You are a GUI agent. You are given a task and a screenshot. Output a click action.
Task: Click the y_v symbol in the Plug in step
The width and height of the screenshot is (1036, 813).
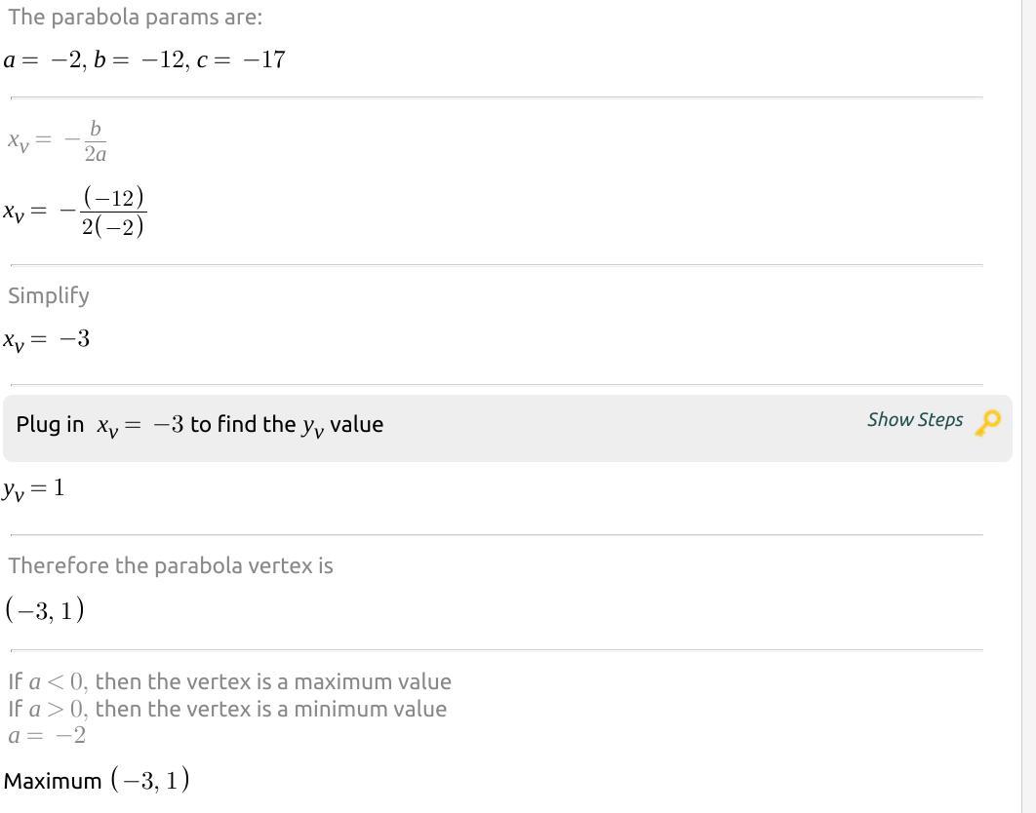tap(313, 427)
